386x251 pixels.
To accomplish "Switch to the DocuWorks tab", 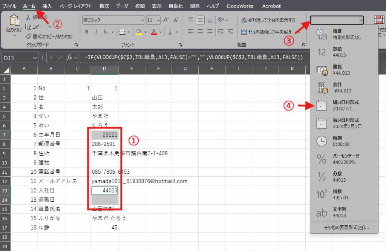I will coord(240,6).
